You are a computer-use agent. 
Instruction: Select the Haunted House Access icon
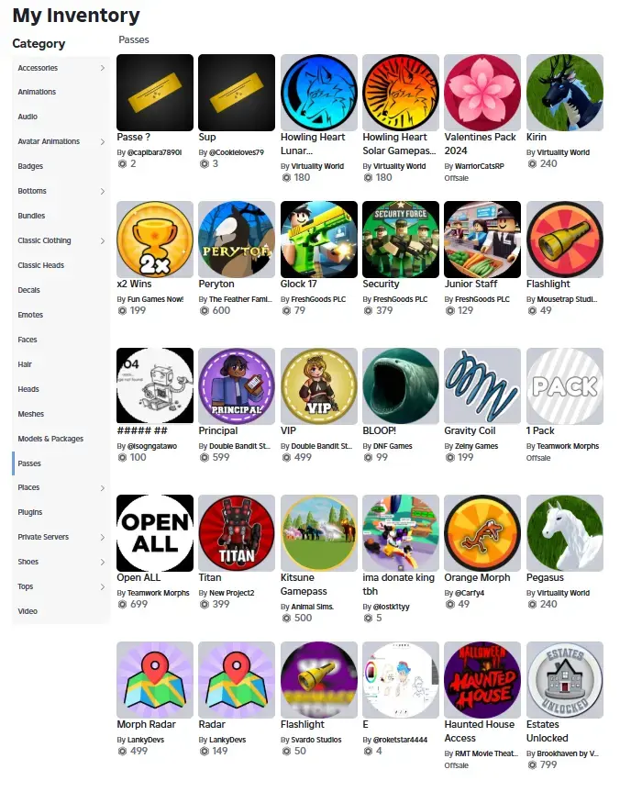pos(482,680)
